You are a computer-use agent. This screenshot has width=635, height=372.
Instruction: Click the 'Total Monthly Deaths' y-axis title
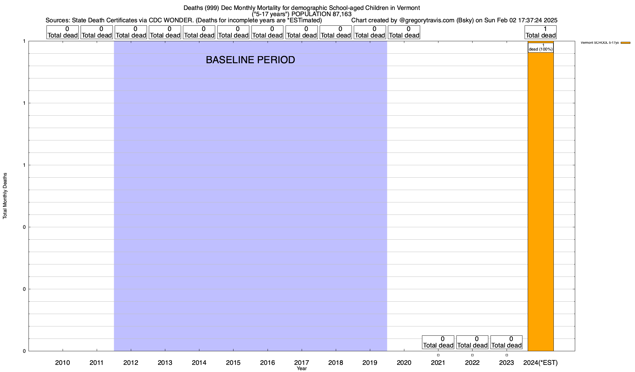[5, 196]
